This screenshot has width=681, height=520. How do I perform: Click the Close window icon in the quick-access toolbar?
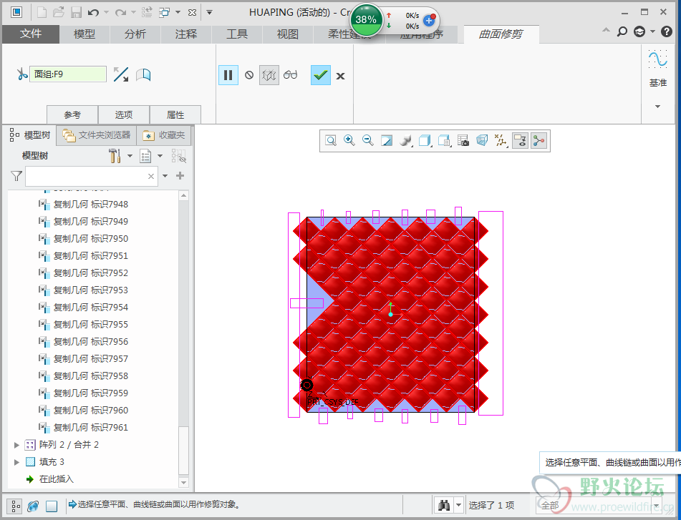pyautogui.click(x=192, y=13)
